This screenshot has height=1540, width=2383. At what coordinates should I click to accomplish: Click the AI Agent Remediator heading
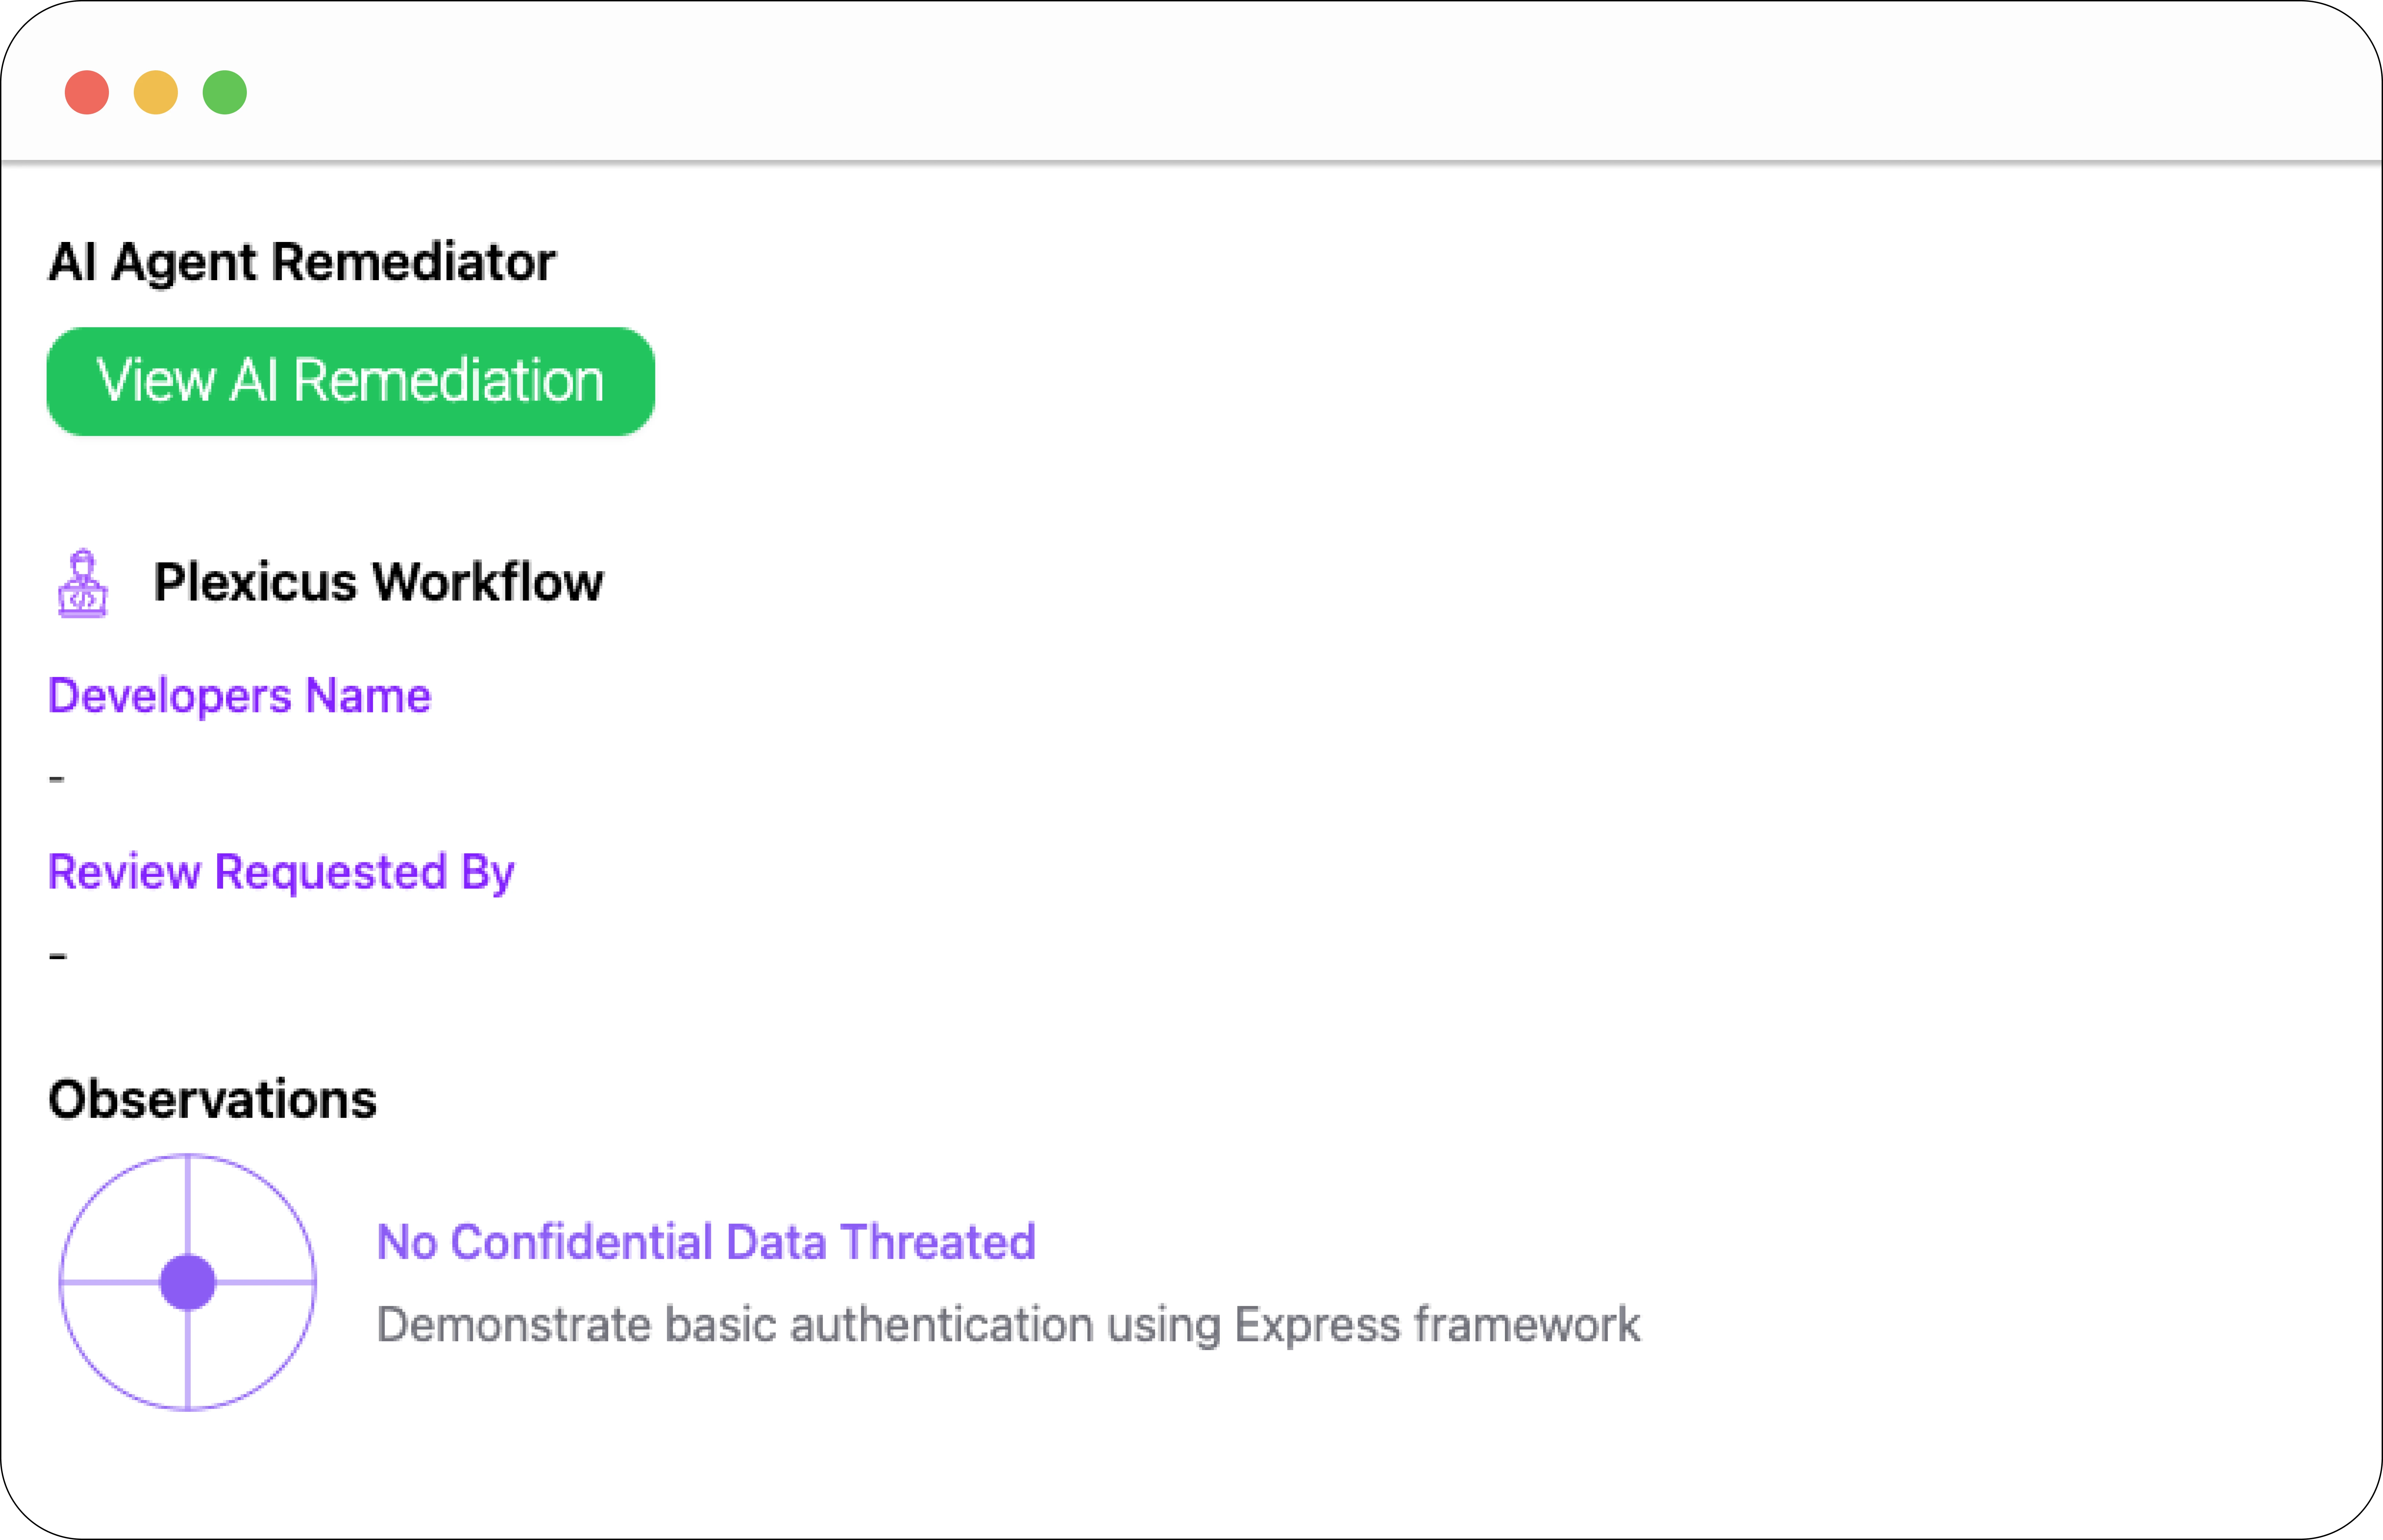coord(301,262)
